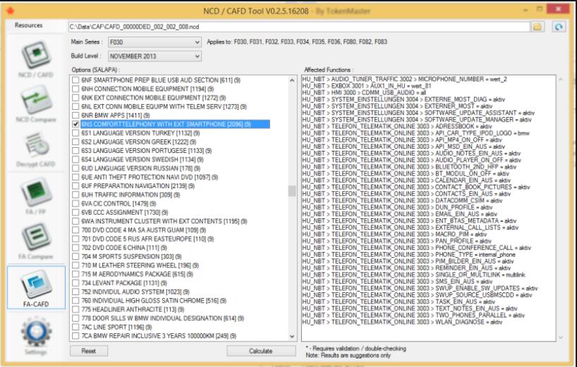Click the Calculate button
The height and width of the screenshot is (367, 577).
pos(261,351)
